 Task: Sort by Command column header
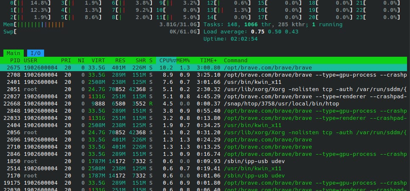pos(236,61)
